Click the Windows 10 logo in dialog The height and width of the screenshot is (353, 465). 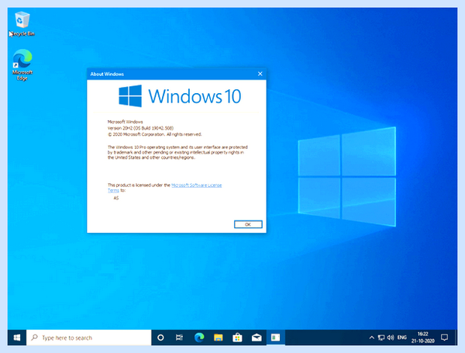180,96
